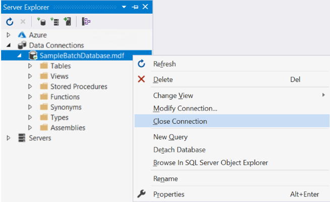
Task: Click the Connect to Database toolbar icon
Action: click(x=41, y=22)
